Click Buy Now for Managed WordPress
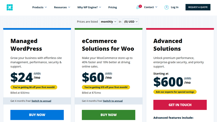The height and width of the screenshot is (122, 217). (37, 115)
